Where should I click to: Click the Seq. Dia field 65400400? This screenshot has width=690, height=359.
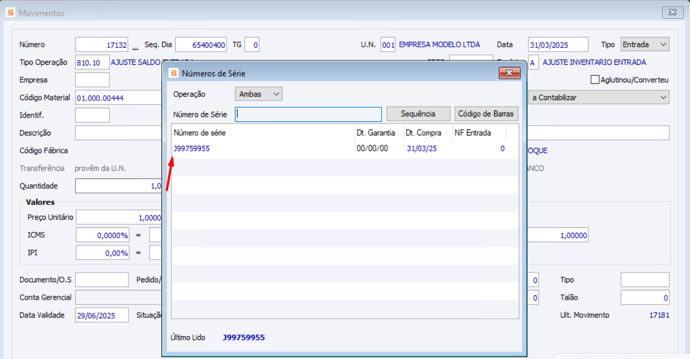pos(201,45)
